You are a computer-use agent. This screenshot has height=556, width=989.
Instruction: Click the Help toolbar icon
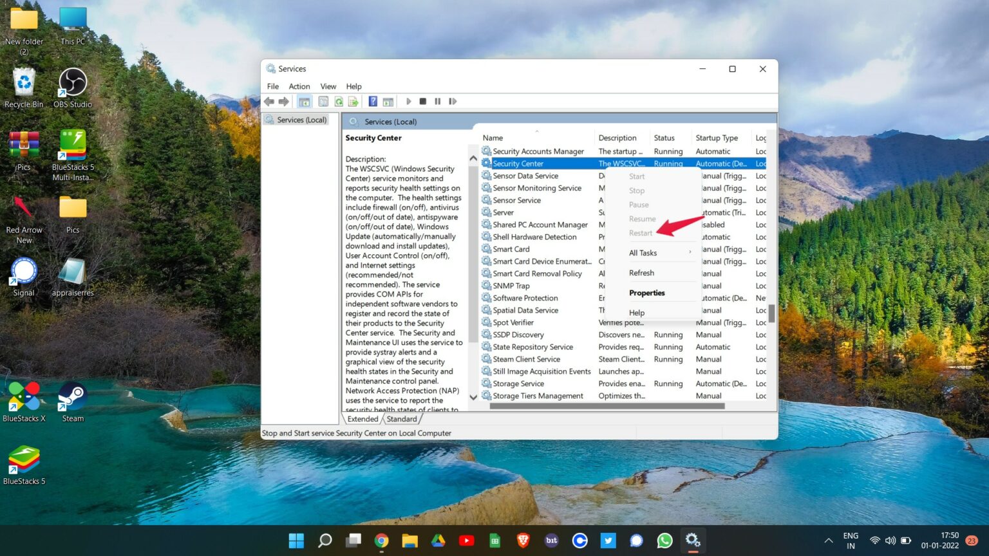point(372,101)
